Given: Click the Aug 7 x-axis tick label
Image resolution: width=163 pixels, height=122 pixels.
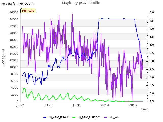Looking at the screenshot, I should (x=133, y=105).
